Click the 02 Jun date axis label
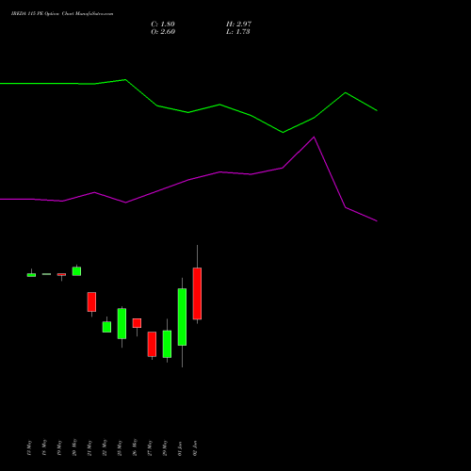471x471 pixels. [x=195, y=448]
